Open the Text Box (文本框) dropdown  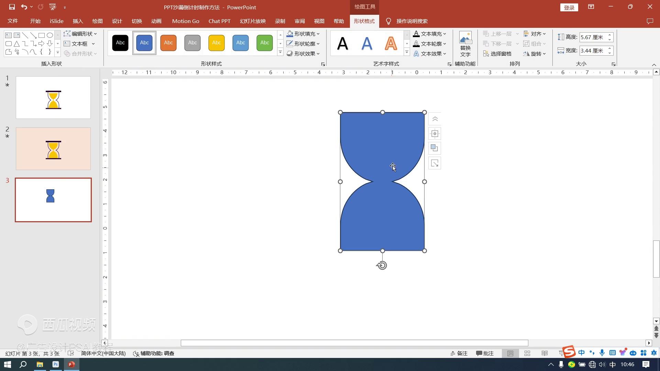click(x=79, y=44)
